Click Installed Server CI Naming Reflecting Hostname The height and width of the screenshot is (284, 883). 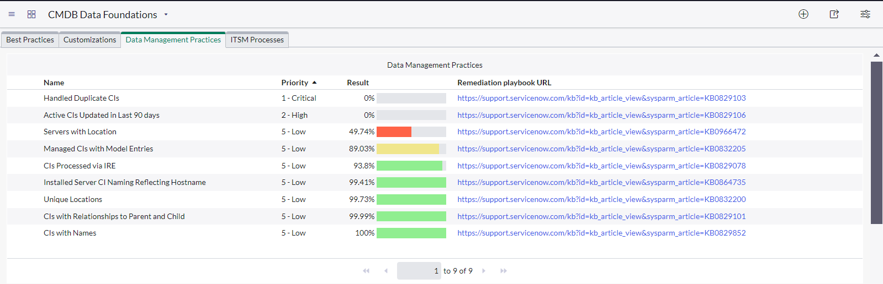[x=125, y=182]
